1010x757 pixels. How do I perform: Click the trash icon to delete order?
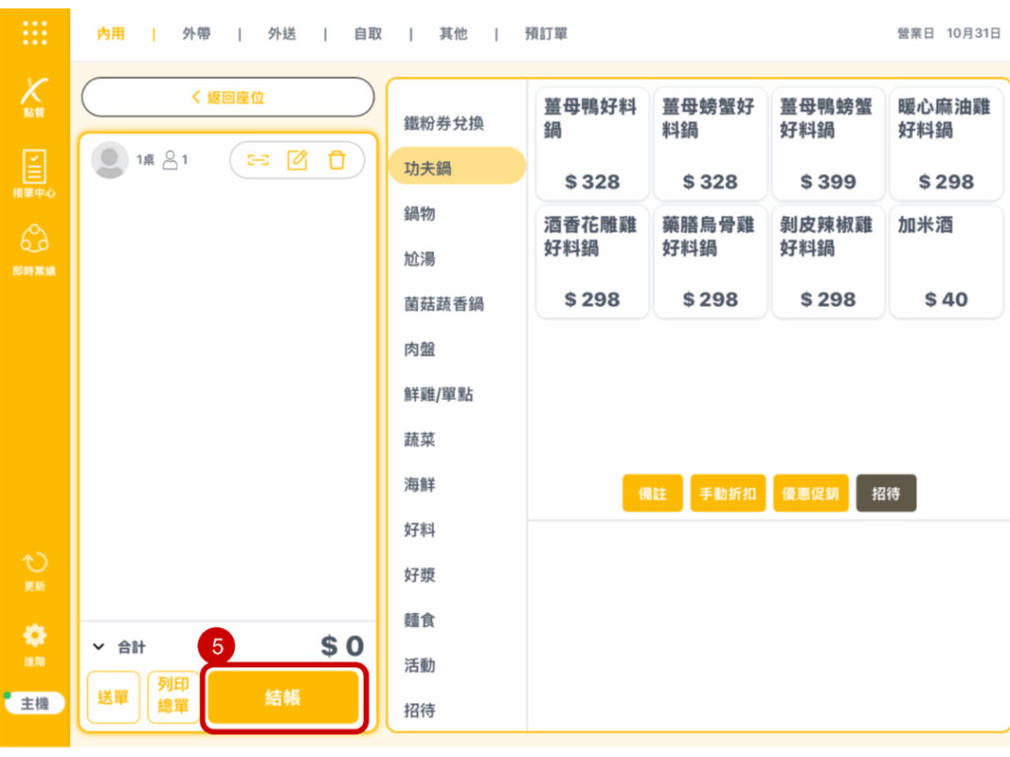point(336,160)
